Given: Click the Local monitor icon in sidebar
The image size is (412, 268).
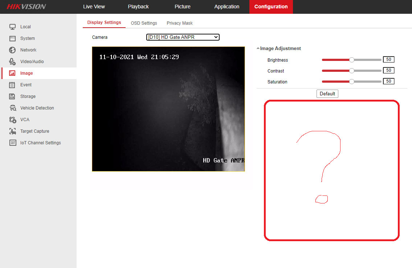Looking at the screenshot, I should pyautogui.click(x=13, y=27).
